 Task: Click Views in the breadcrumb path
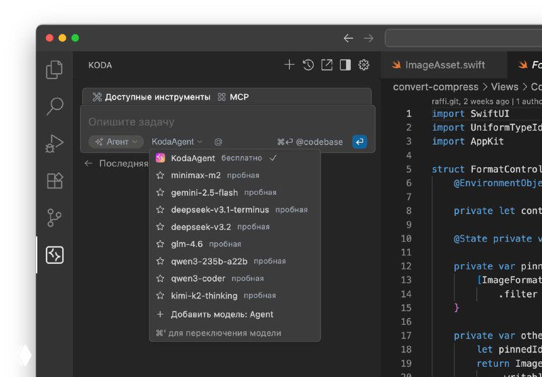coord(505,87)
